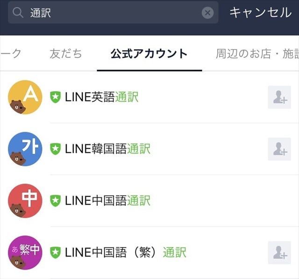Clear the search field text
This screenshot has width=299, height=279.
207,13
